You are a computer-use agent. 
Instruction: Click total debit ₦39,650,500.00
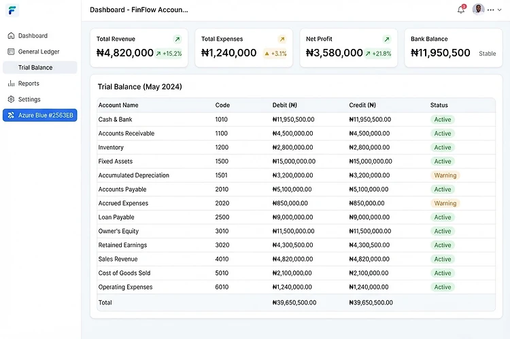pyautogui.click(x=294, y=303)
